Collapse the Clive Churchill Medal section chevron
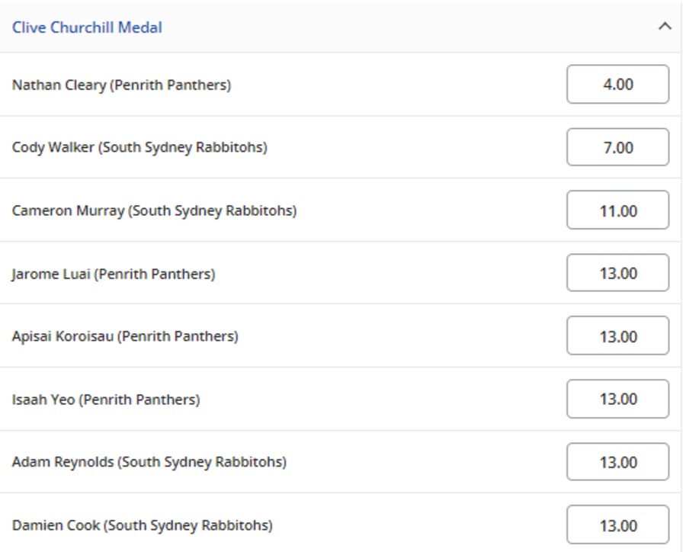 coord(664,27)
